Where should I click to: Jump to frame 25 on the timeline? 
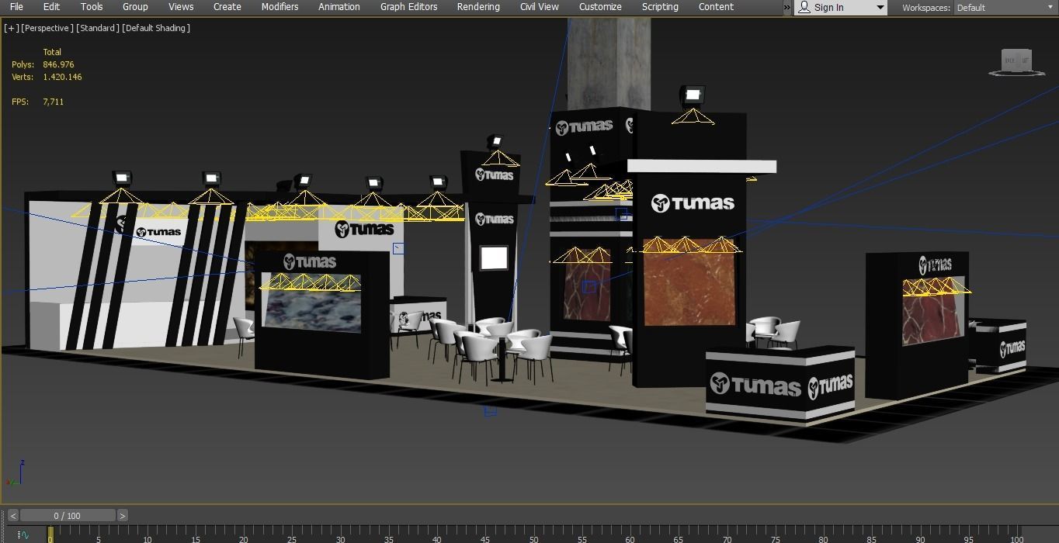pyautogui.click(x=292, y=538)
